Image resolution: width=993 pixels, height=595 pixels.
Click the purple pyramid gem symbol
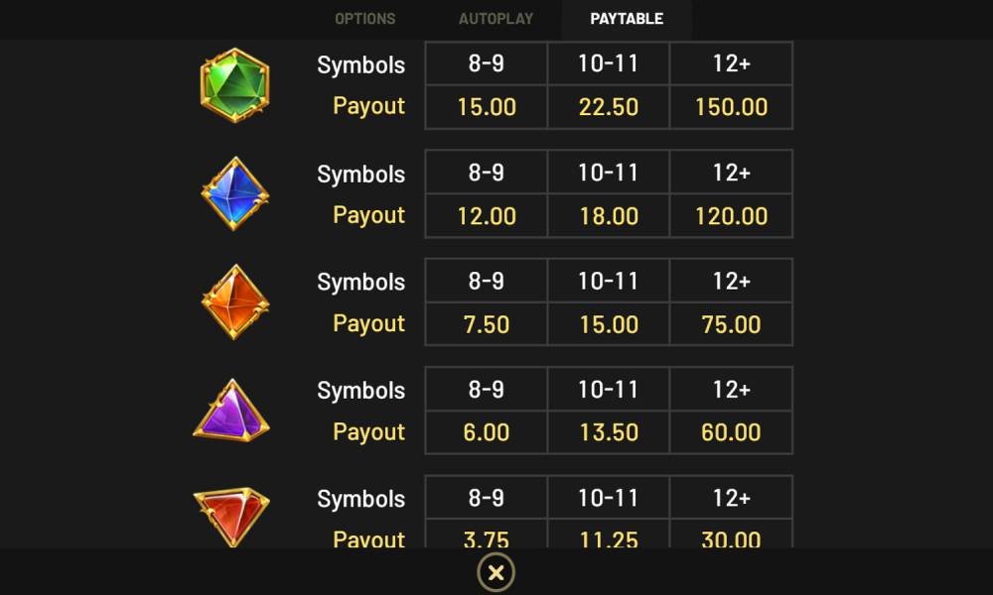(231, 411)
